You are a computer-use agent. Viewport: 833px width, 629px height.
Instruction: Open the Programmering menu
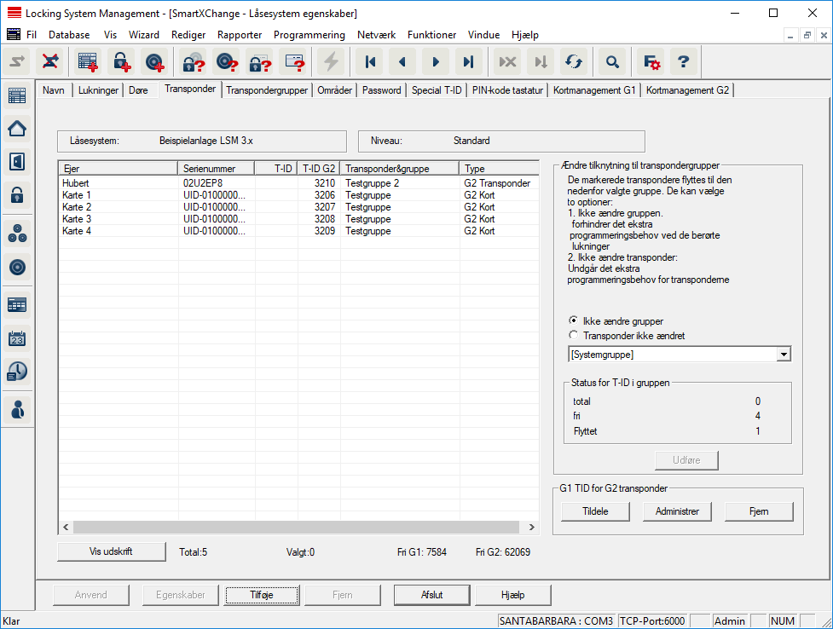point(309,35)
